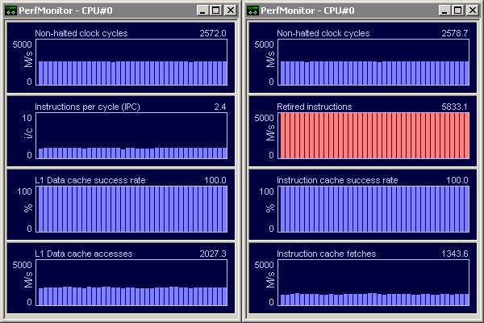484x323 pixels.
Task: Click the Instruction cache success rate graph
Action: pyautogui.click(x=373, y=209)
